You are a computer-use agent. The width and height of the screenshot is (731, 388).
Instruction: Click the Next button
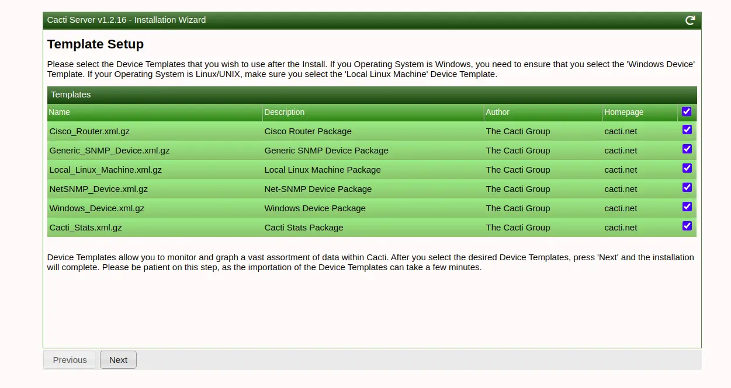pos(118,360)
